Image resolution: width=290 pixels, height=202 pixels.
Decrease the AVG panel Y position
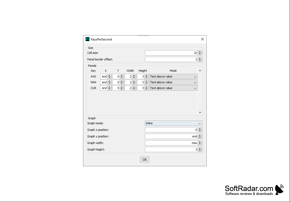(122, 77)
